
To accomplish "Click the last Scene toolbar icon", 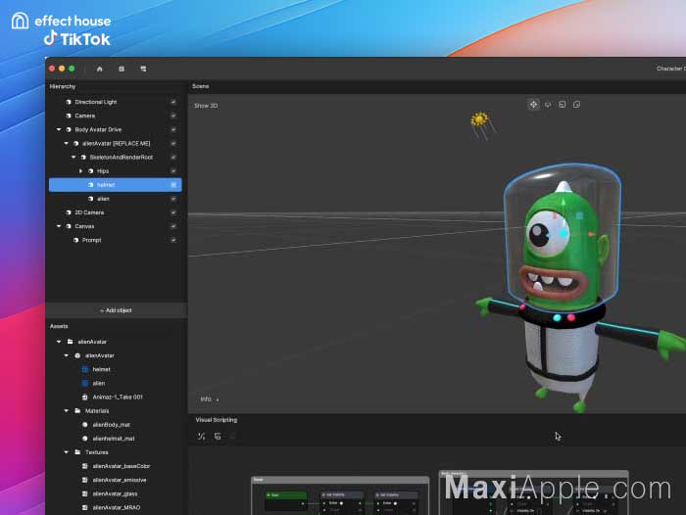I will point(576,105).
